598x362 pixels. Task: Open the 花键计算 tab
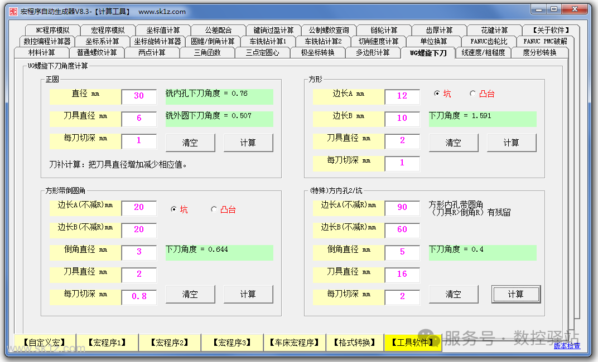(x=495, y=30)
